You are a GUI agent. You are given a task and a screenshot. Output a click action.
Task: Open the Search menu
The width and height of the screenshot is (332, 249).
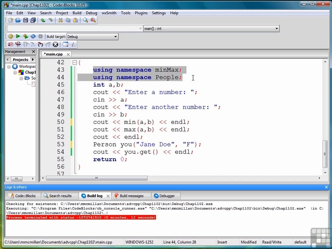click(x=46, y=13)
